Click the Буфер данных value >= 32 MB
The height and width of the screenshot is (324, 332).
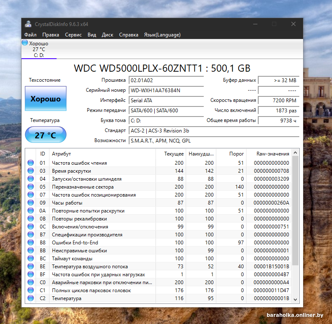[279, 80]
